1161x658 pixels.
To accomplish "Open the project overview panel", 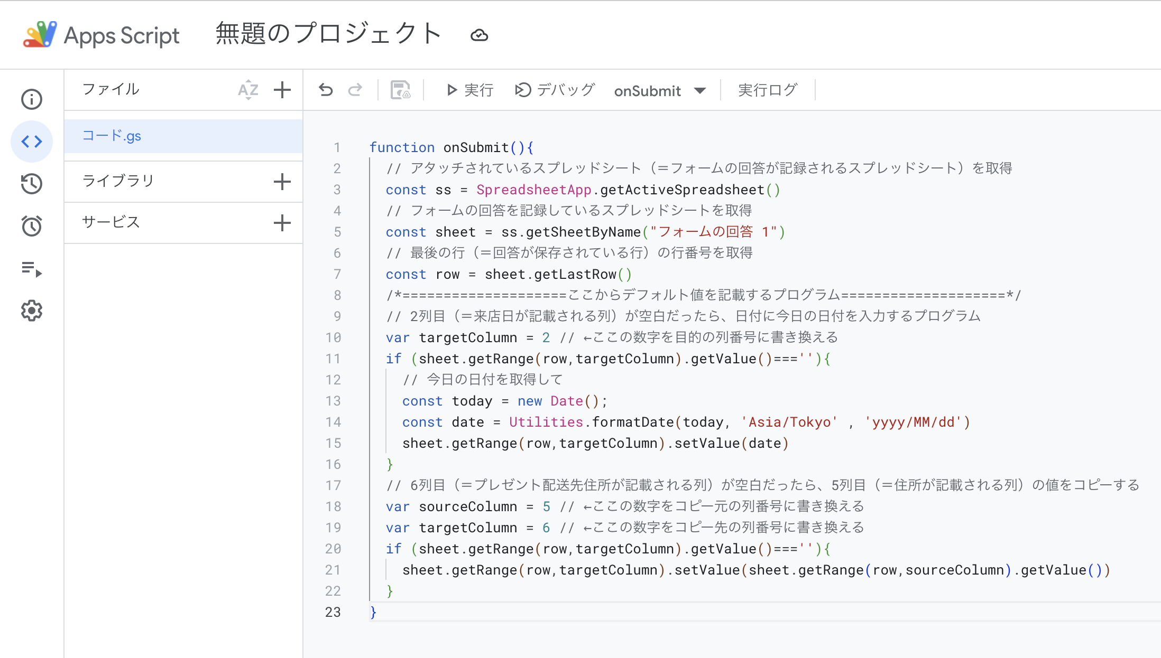I will click(31, 99).
